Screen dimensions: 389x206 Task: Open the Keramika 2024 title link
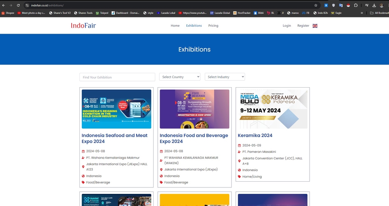click(x=255, y=135)
